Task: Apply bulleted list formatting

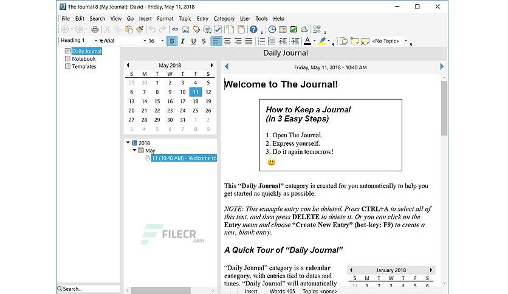Action: [x=272, y=41]
